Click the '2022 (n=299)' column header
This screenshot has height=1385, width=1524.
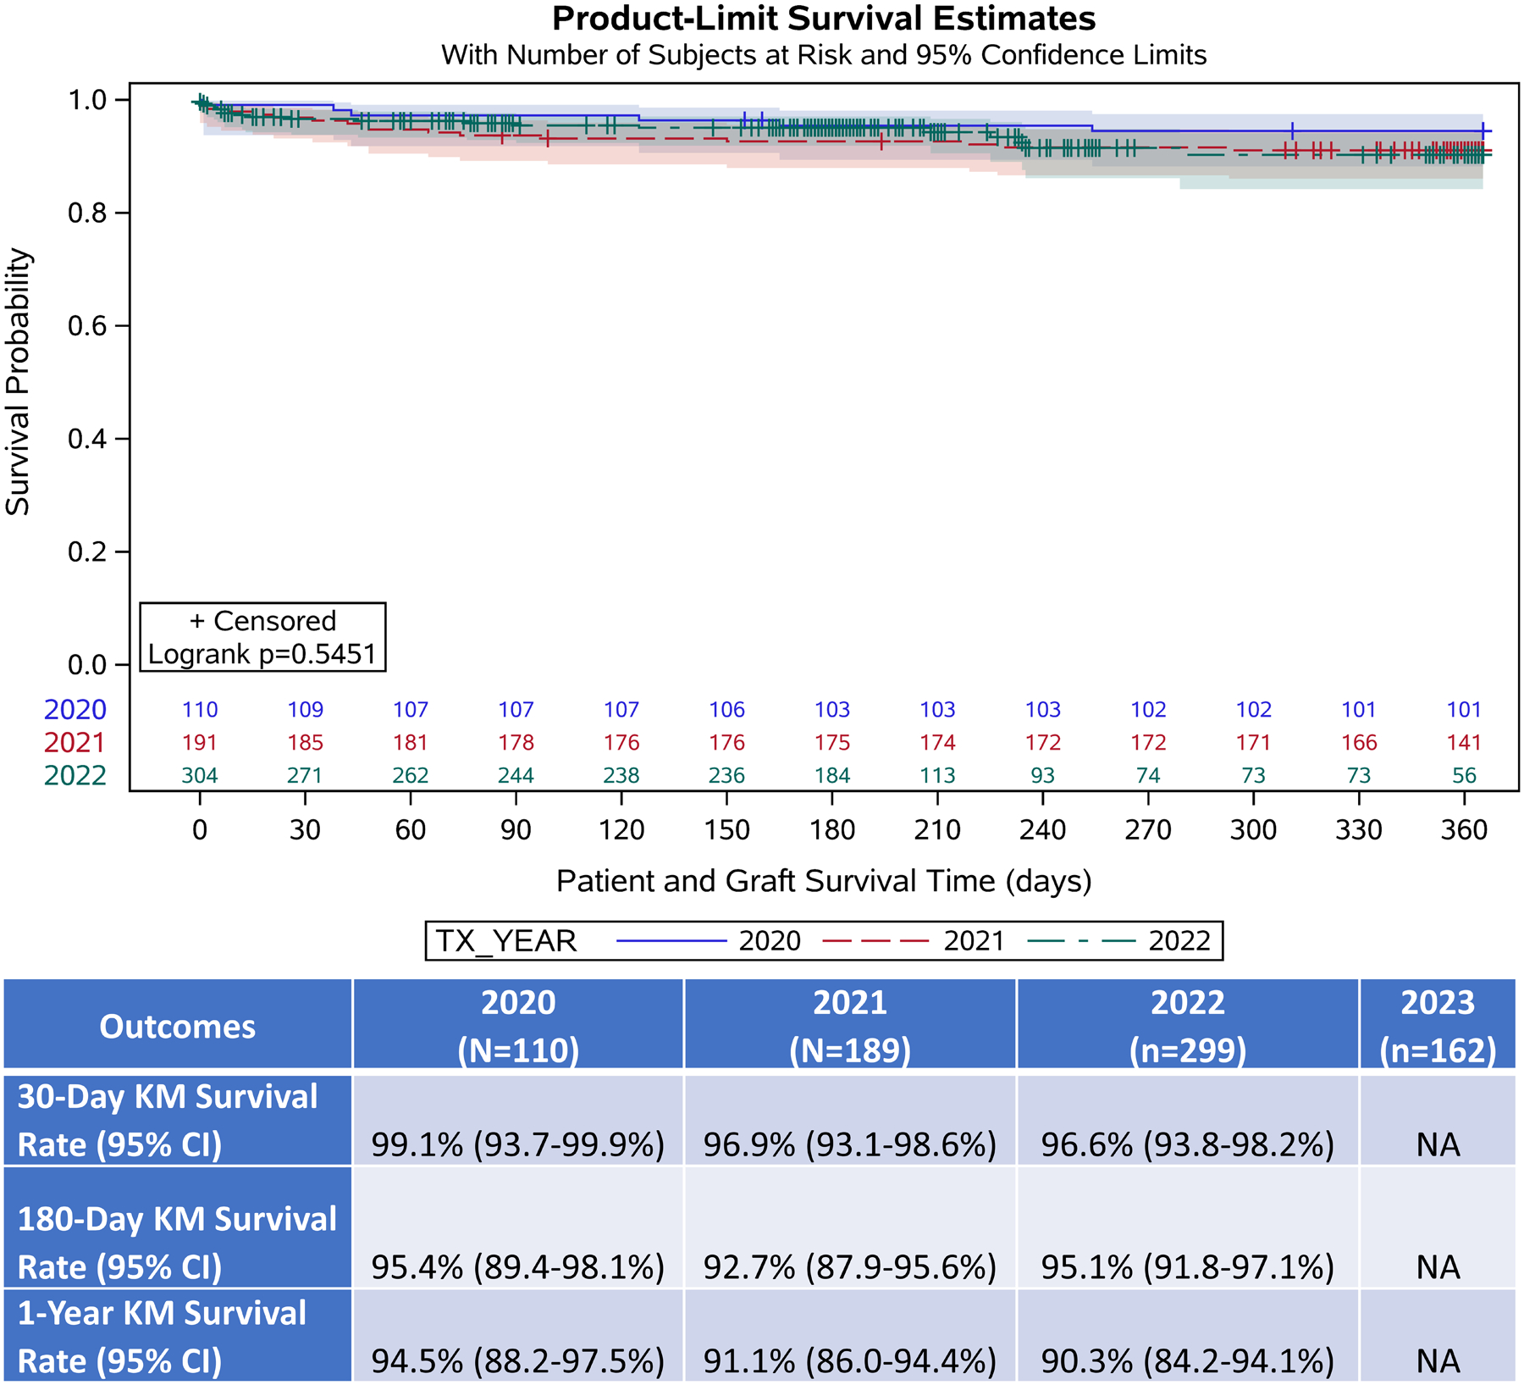click(1188, 1025)
